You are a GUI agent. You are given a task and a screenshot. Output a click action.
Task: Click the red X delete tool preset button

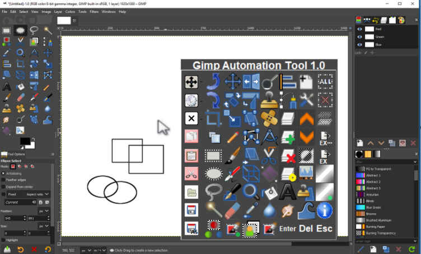coord(34,250)
